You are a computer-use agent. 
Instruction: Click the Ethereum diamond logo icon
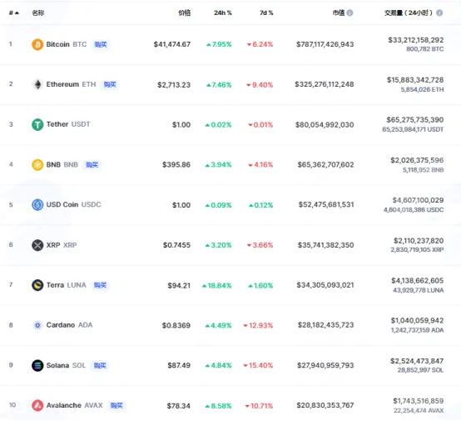[37, 84]
